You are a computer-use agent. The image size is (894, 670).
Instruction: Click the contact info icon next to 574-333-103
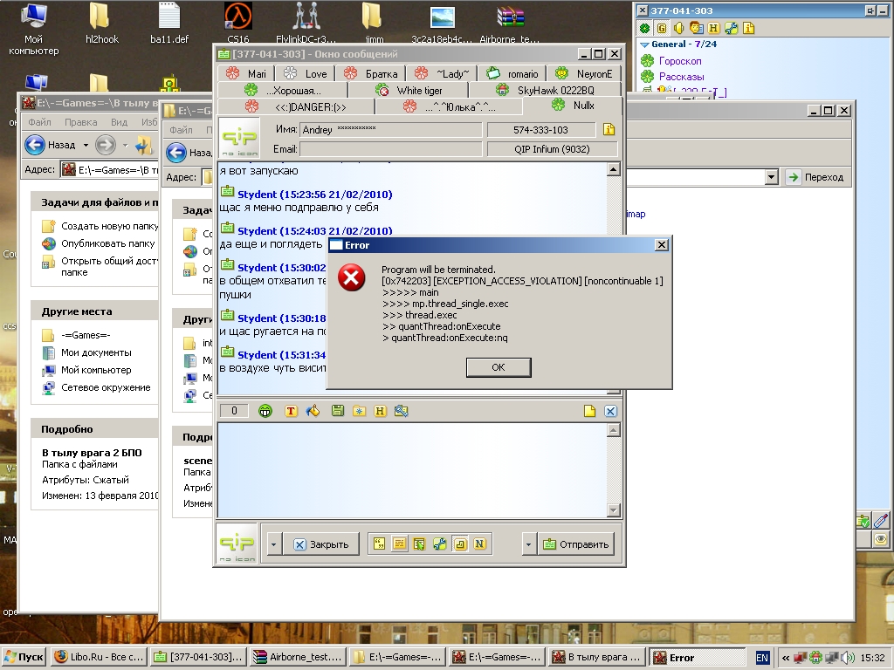coord(609,129)
